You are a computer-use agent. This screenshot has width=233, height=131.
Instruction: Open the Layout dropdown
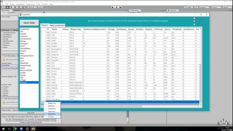227,7
